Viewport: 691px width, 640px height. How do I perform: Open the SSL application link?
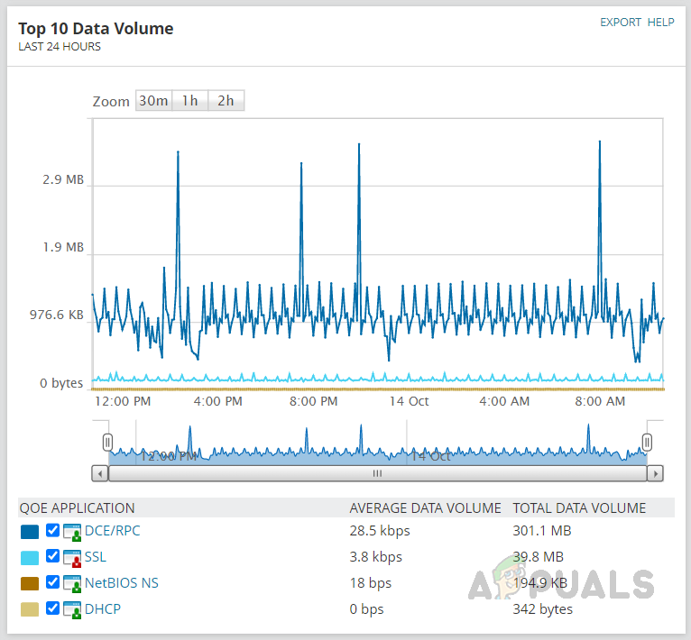(x=96, y=557)
